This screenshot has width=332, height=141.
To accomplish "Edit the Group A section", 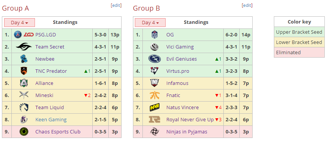I will (116, 5).
